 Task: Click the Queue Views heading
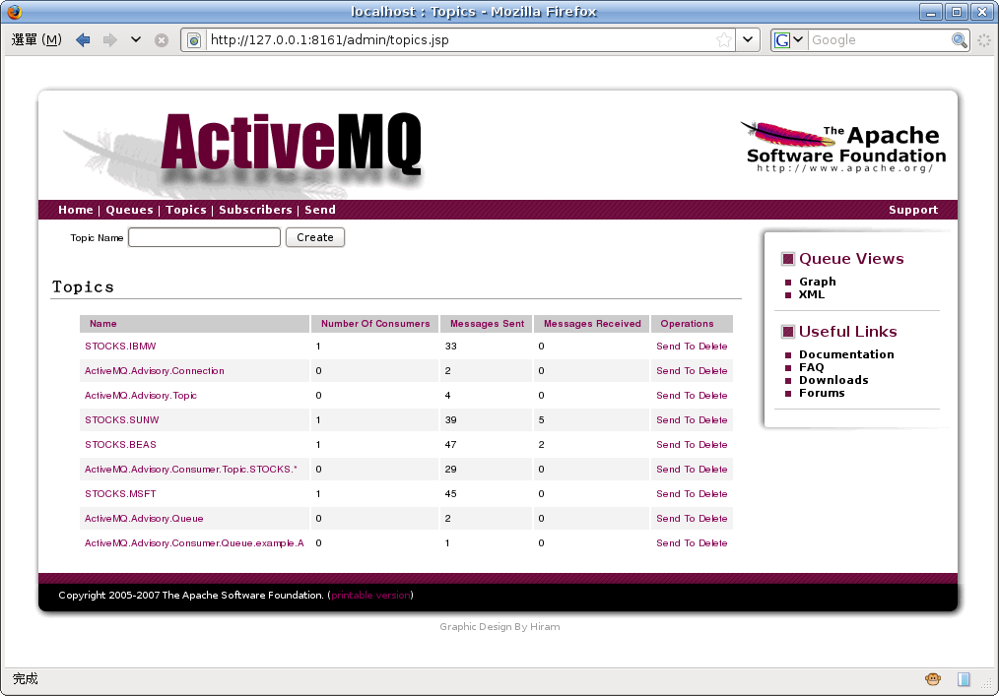[851, 259]
